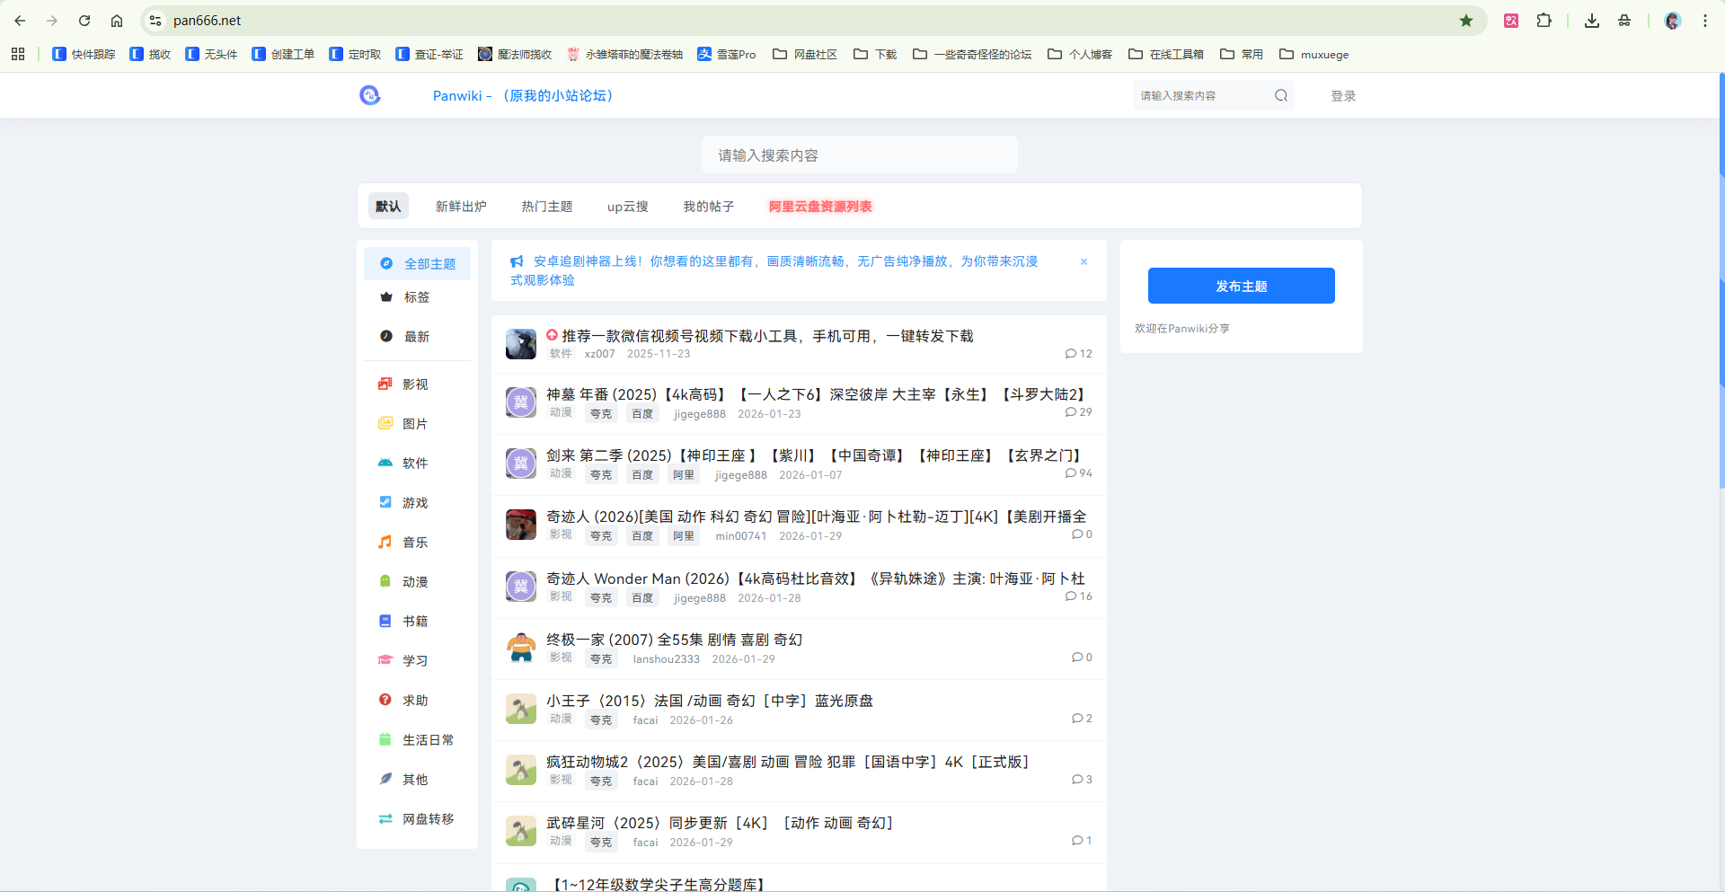Select 网盘转移 in the left sidebar
Screen dimensions: 1725x892
(x=428, y=819)
